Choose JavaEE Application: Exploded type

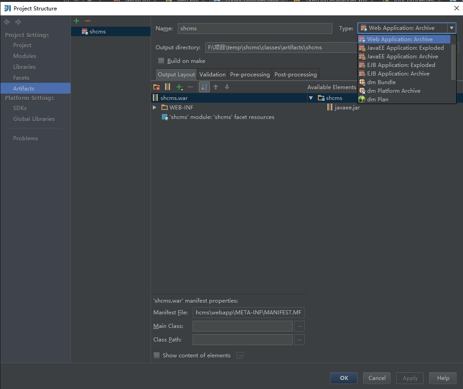(404, 47)
